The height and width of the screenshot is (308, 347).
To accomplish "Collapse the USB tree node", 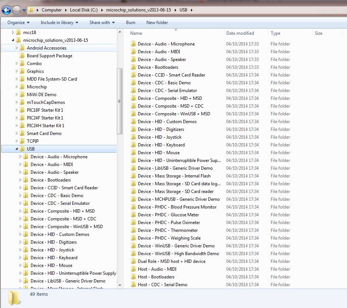I will pyautogui.click(x=17, y=149).
